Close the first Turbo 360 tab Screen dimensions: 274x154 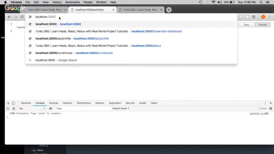[66, 10]
